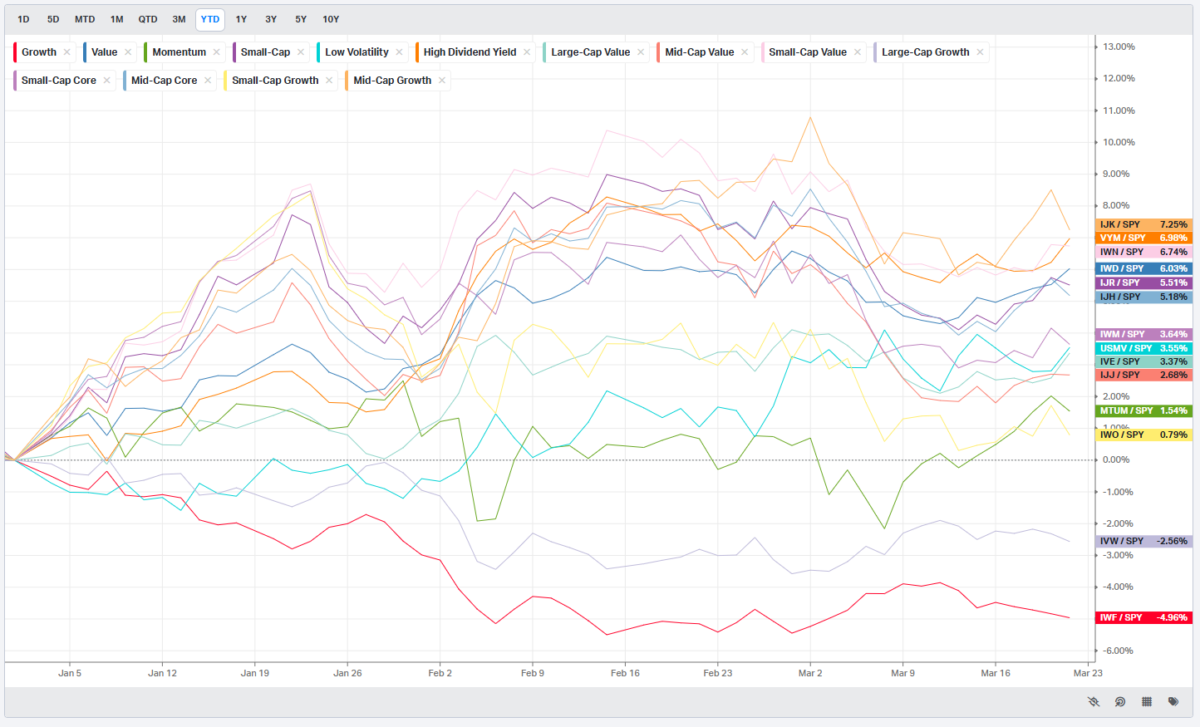Click the IWD / SPY 6.03% axis label
The image size is (1200, 727).
[1144, 268]
